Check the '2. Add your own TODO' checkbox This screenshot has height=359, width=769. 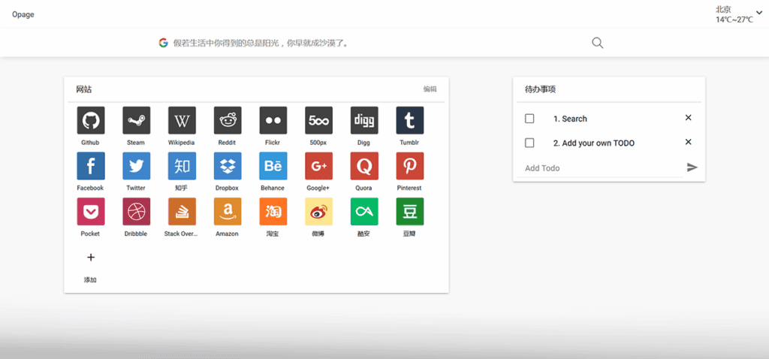pyautogui.click(x=529, y=143)
